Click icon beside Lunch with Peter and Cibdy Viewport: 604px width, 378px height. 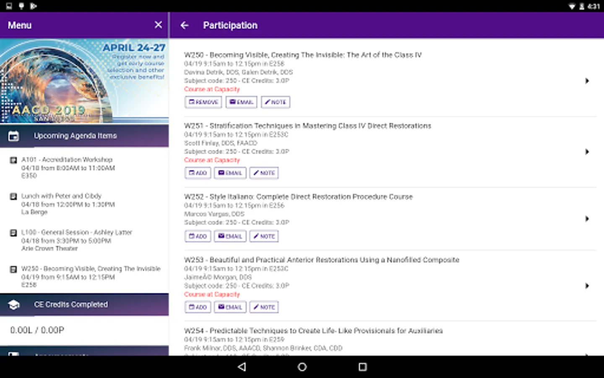[13, 196]
